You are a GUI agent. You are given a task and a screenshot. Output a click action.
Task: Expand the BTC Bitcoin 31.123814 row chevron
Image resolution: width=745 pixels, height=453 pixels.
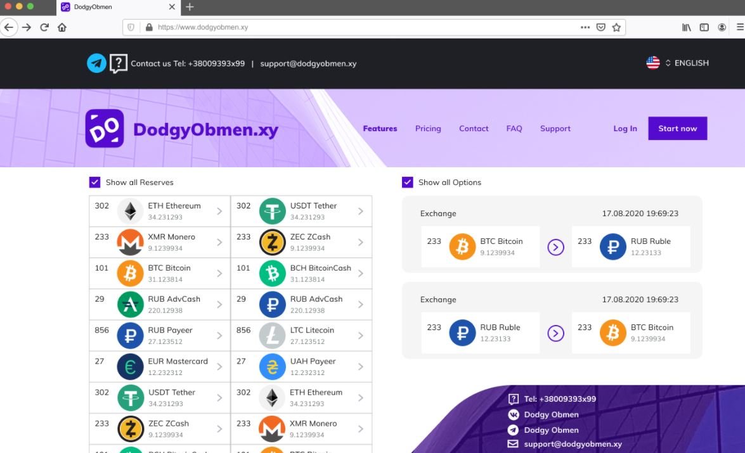point(219,273)
